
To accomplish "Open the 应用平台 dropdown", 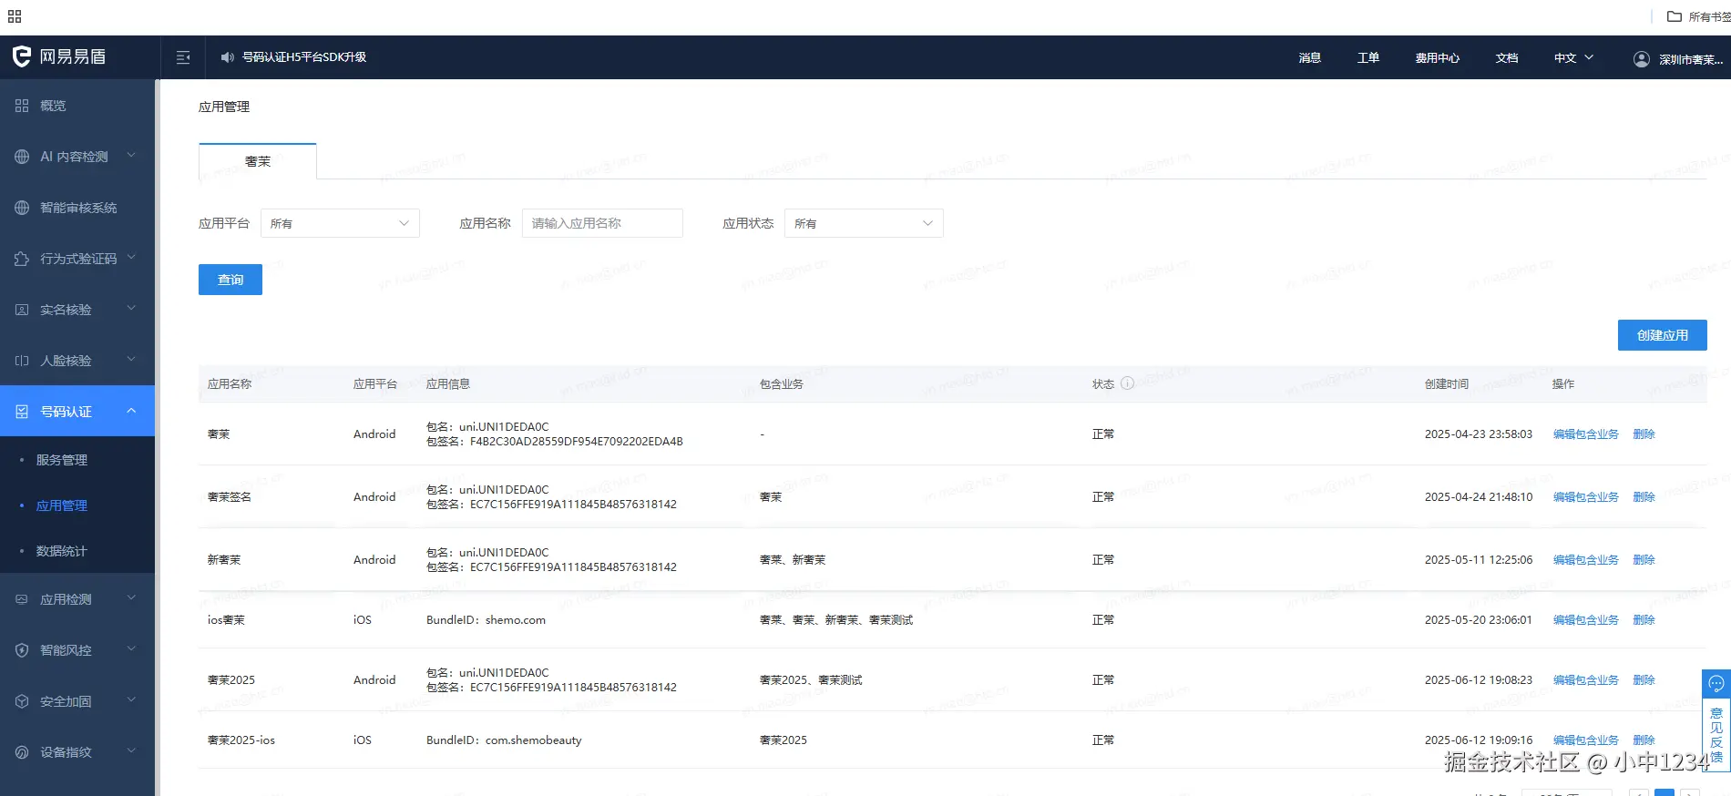I will 340,223.
